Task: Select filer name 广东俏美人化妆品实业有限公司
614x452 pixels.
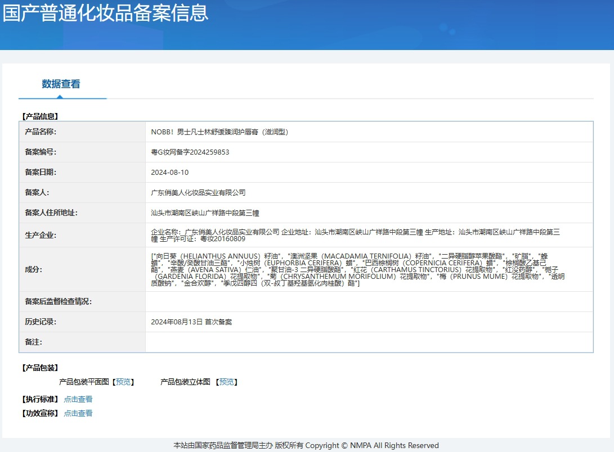Action: point(199,193)
